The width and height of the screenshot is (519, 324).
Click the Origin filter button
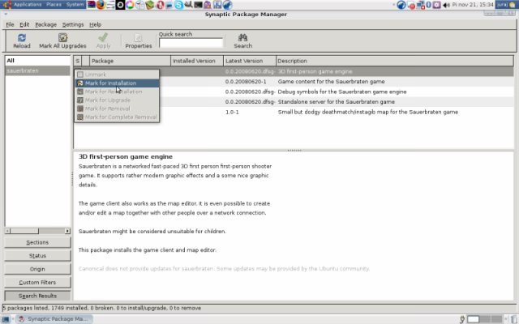[37, 269]
